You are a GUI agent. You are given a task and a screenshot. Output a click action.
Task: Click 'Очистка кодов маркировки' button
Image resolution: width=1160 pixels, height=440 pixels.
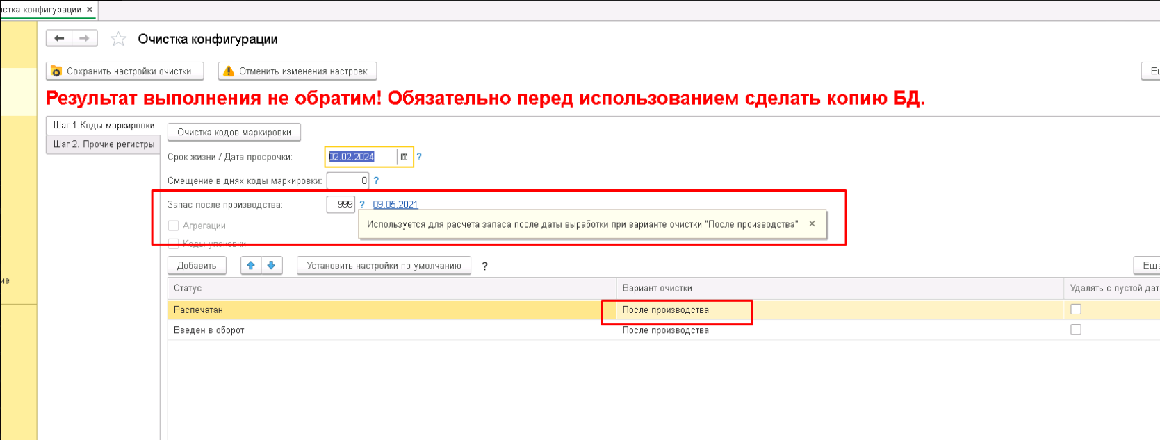[x=234, y=132]
